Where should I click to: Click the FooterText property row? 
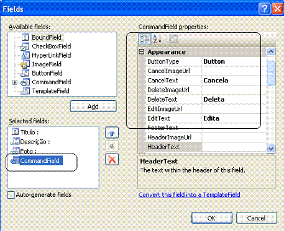click(206, 128)
